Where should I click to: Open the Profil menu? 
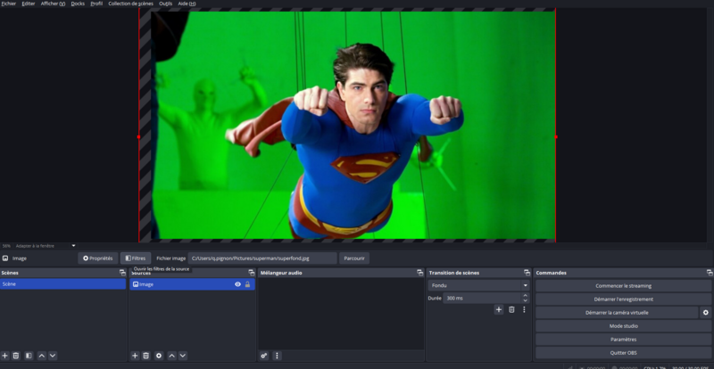[96, 4]
